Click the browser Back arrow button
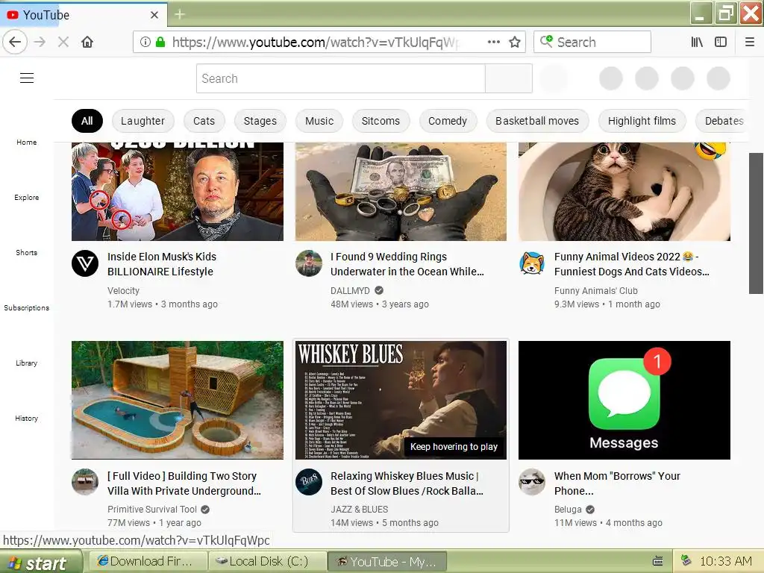764x573 pixels. (x=15, y=42)
